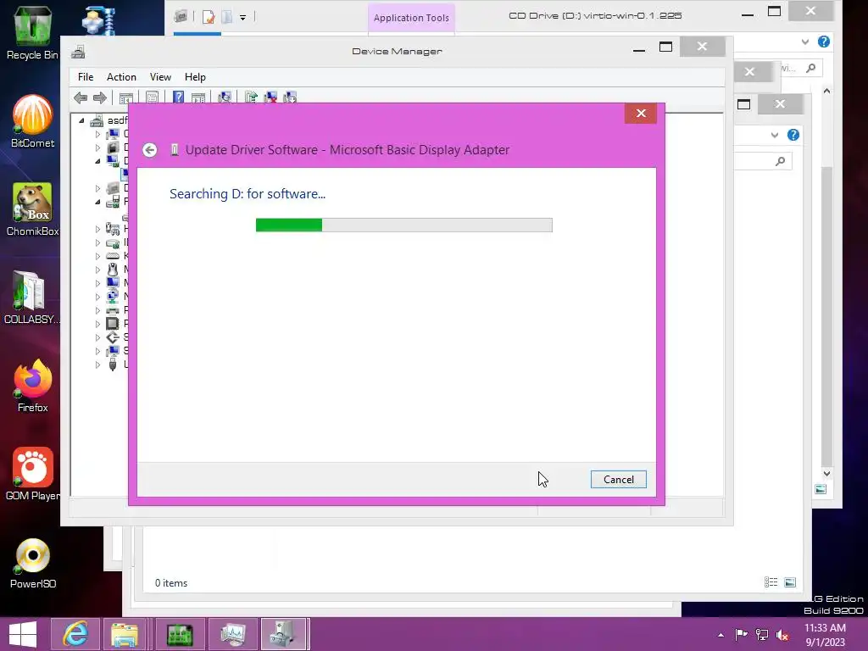
Task: Select the Application Tools ribbon tab
Action: [411, 18]
